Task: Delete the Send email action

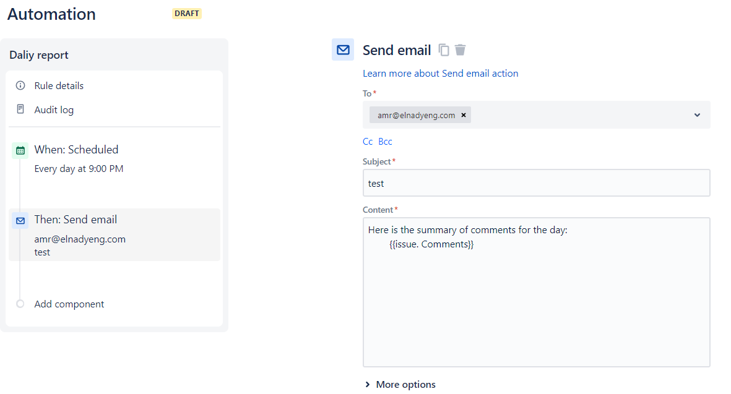Action: pos(460,49)
